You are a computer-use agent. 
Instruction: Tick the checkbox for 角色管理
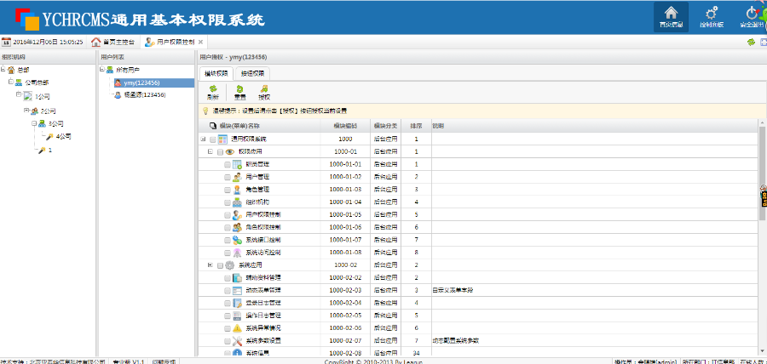[x=228, y=190]
